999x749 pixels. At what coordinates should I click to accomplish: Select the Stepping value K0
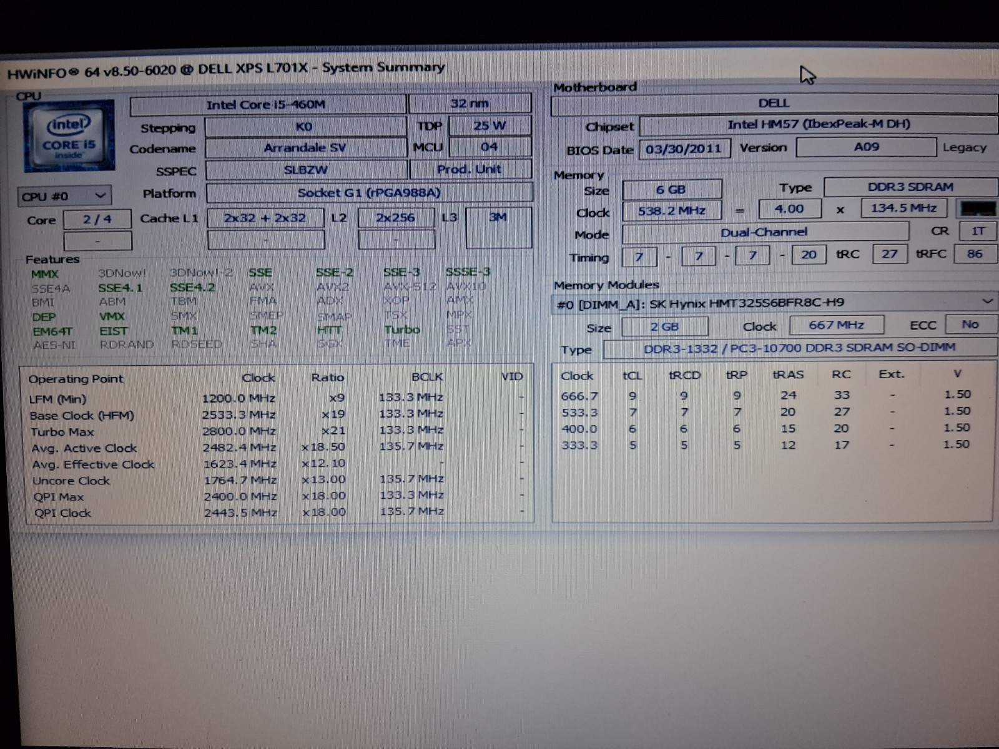tap(305, 127)
